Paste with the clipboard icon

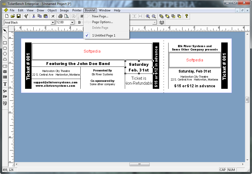(x=46, y=16)
